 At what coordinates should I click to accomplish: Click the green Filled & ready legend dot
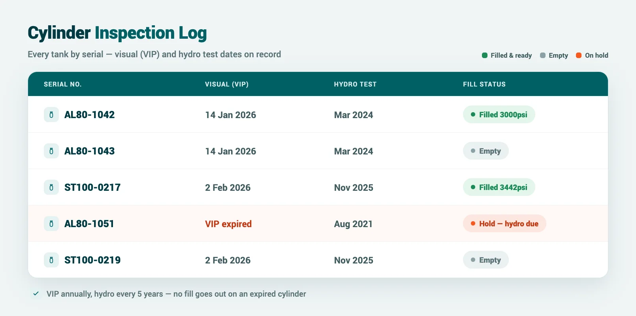pos(485,55)
